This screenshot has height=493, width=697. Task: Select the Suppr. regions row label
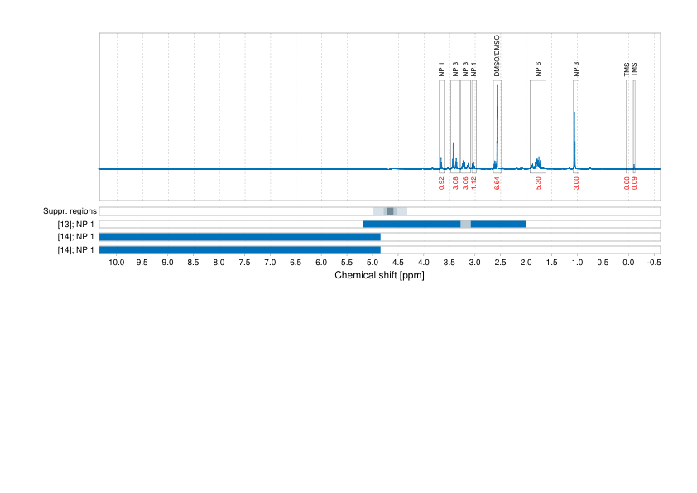pyautogui.click(x=71, y=210)
